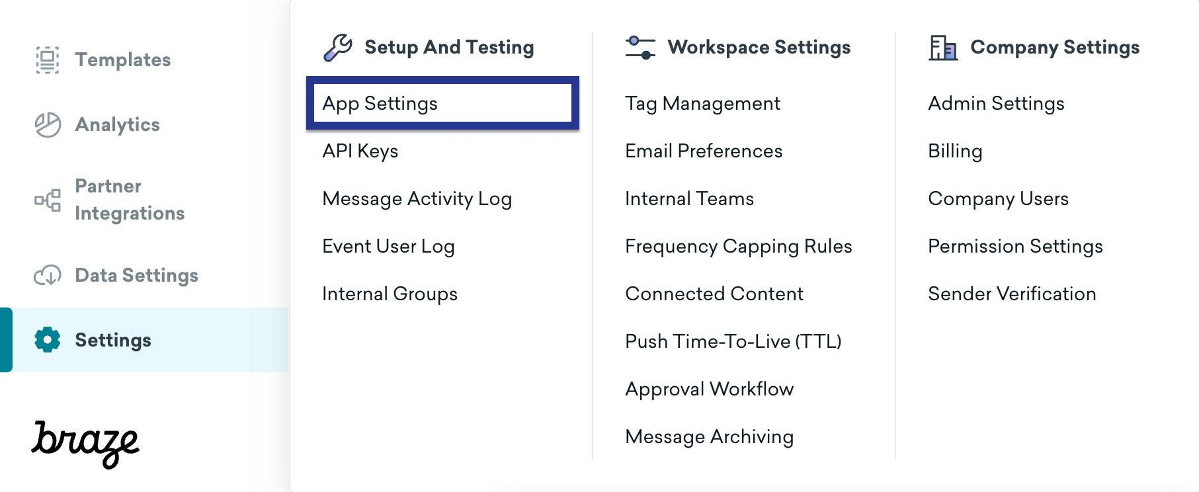The width and height of the screenshot is (1199, 492).
Task: Go to Sender Verification
Action: [1013, 294]
